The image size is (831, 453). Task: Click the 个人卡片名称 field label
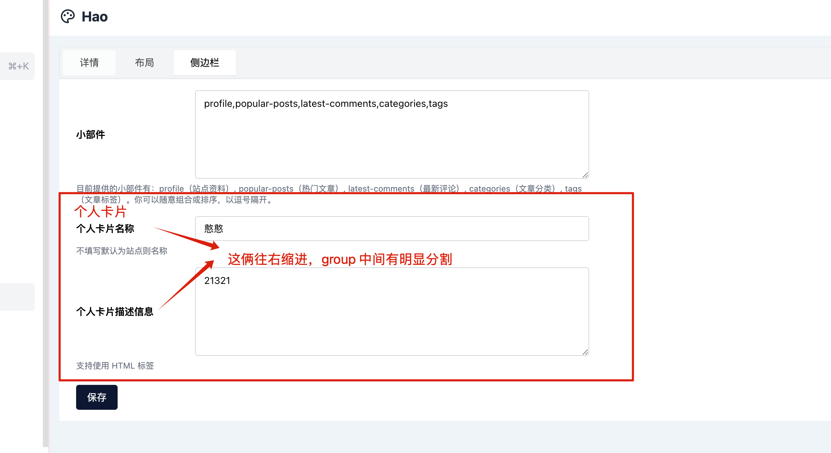(105, 229)
